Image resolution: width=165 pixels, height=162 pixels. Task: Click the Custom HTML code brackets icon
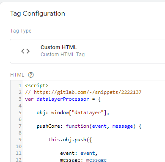click(25, 51)
